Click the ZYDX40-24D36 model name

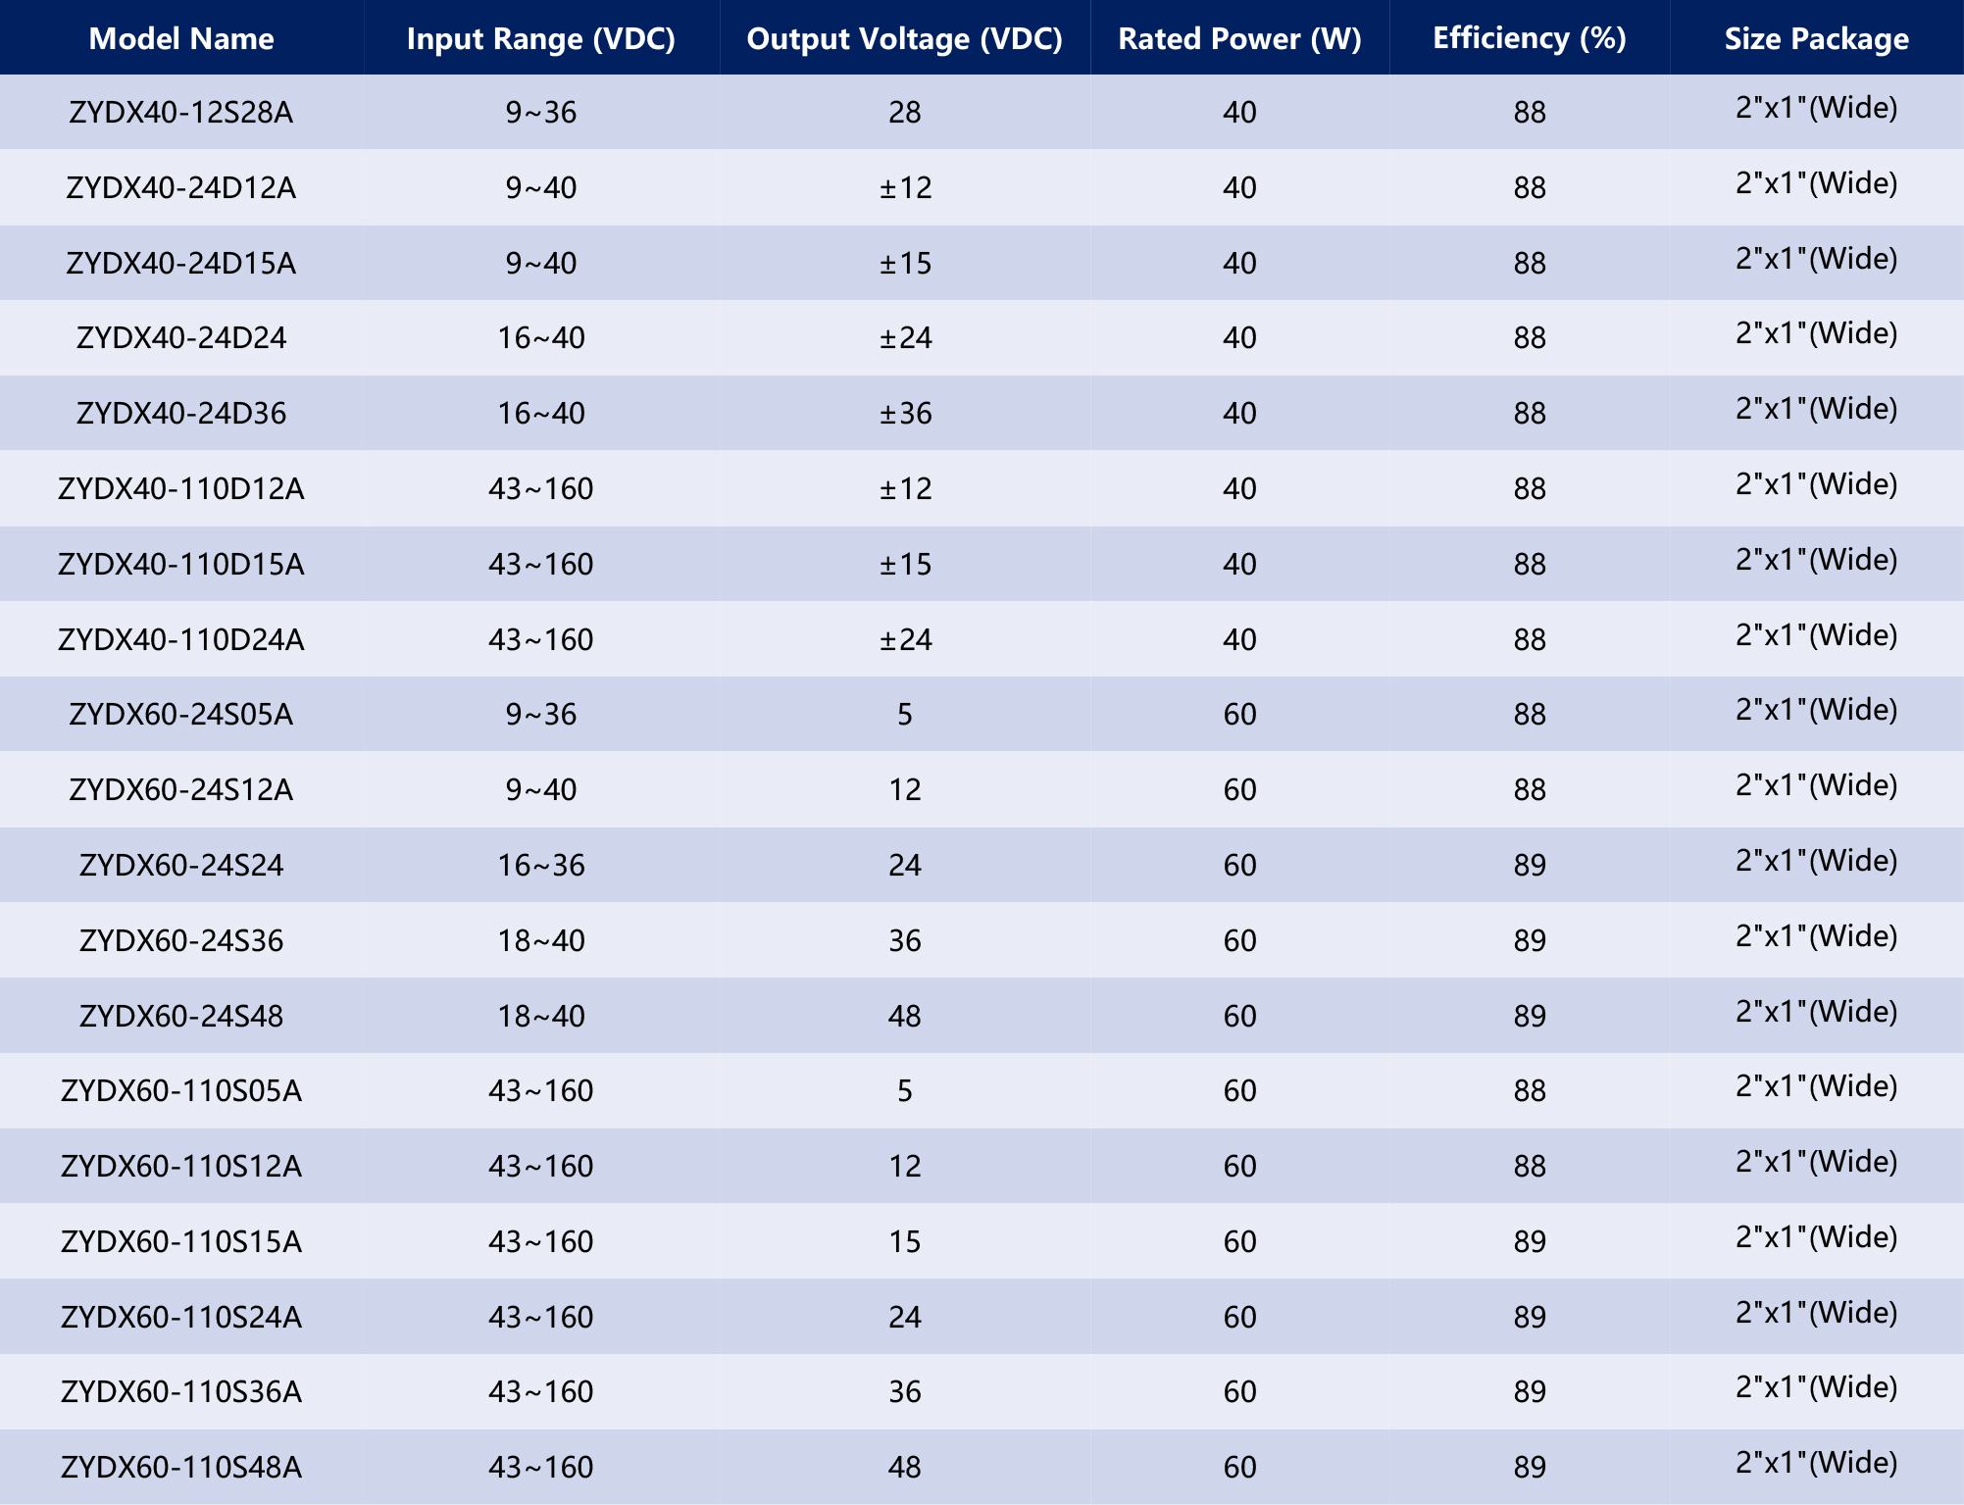pyautogui.click(x=181, y=413)
